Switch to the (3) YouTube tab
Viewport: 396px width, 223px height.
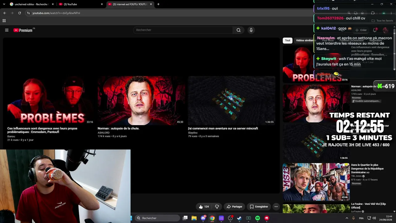pyautogui.click(x=81, y=4)
